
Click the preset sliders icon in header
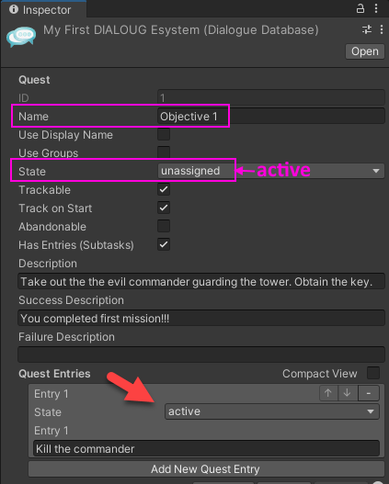click(x=367, y=29)
